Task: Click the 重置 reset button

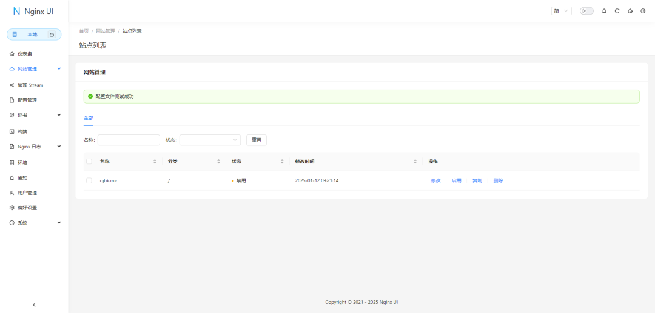Action: coord(257,140)
